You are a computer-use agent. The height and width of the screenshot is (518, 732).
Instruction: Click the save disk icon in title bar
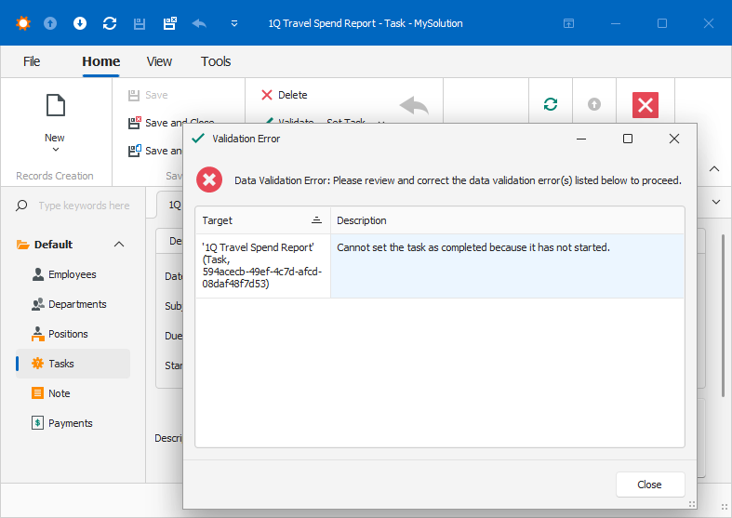coord(140,24)
